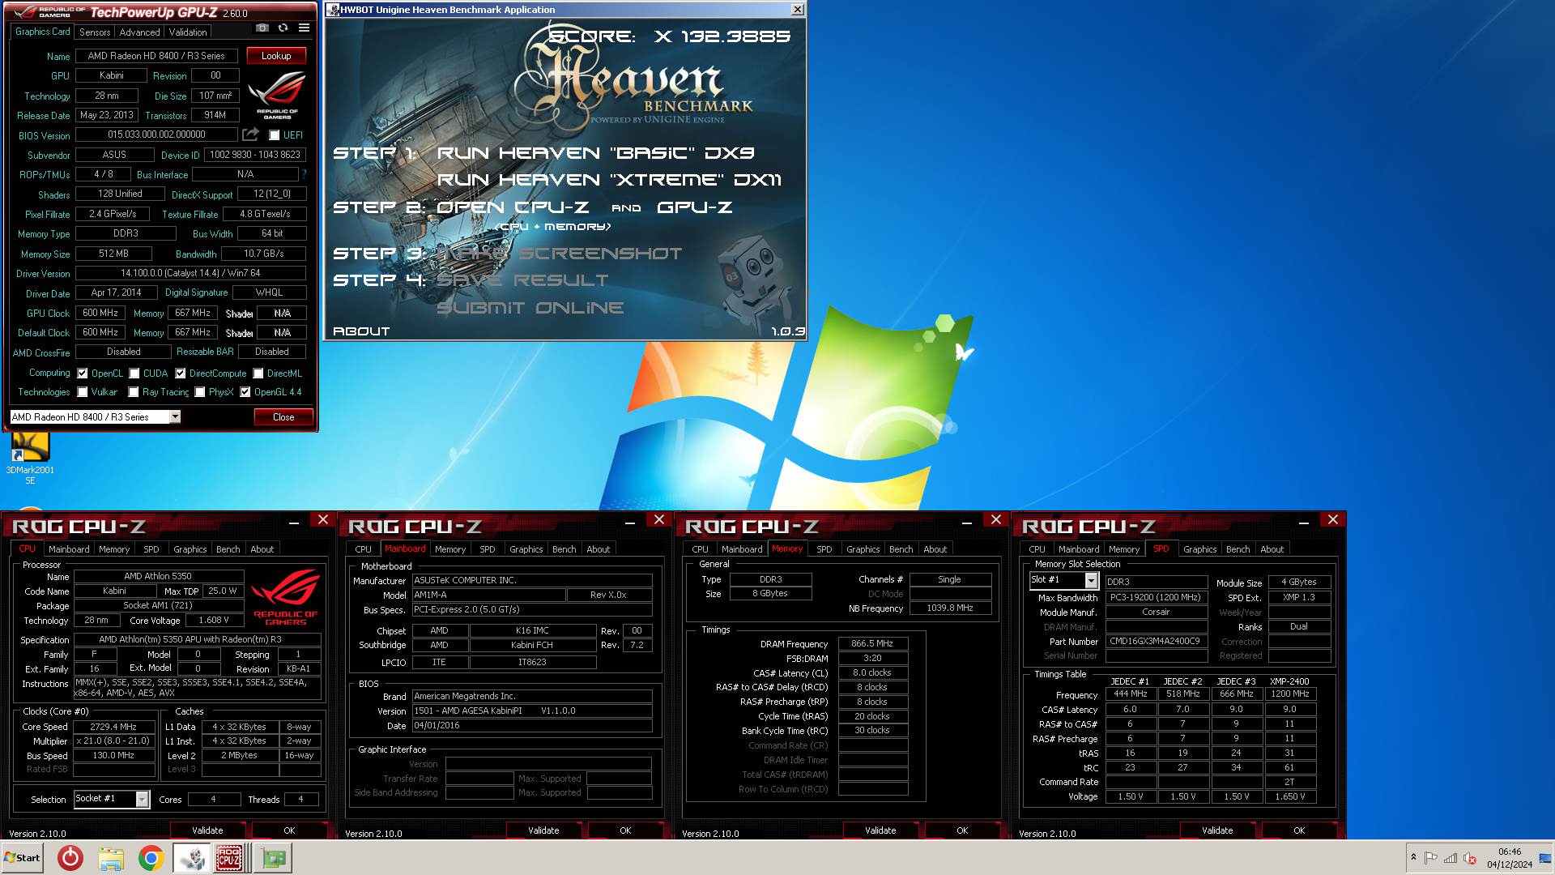Click RUN HEAVEN BASIC DX9 option
This screenshot has height=875, width=1555.
595,153
